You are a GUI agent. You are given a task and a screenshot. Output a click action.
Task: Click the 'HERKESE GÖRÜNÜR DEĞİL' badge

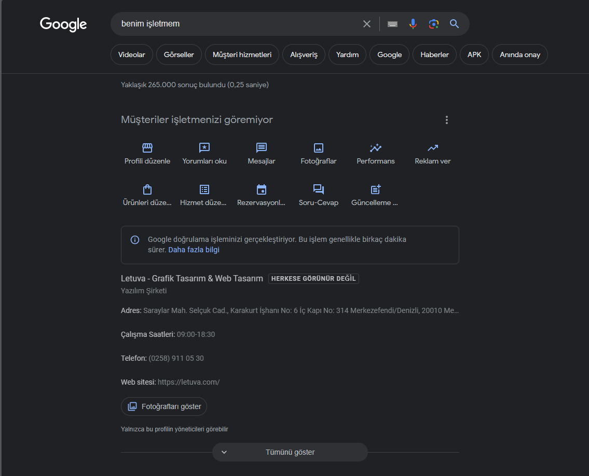click(313, 278)
